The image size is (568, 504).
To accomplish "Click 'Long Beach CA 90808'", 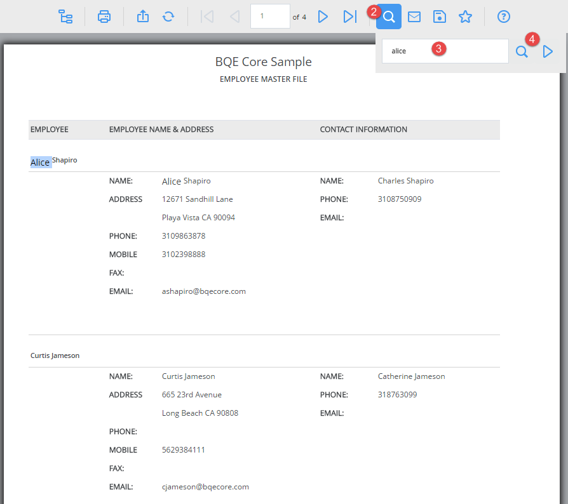I will (x=200, y=413).
